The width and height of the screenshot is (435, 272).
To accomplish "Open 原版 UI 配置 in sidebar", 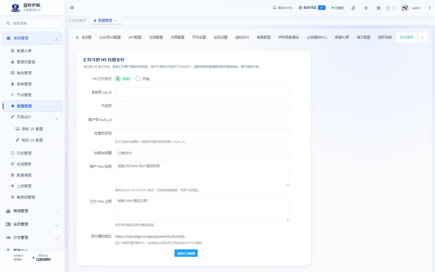I will [32, 129].
